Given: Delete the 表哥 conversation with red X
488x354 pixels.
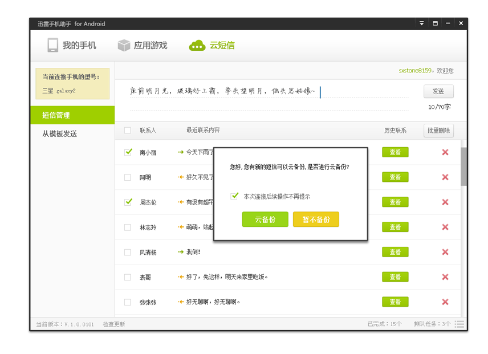Looking at the screenshot, I should coord(445,277).
